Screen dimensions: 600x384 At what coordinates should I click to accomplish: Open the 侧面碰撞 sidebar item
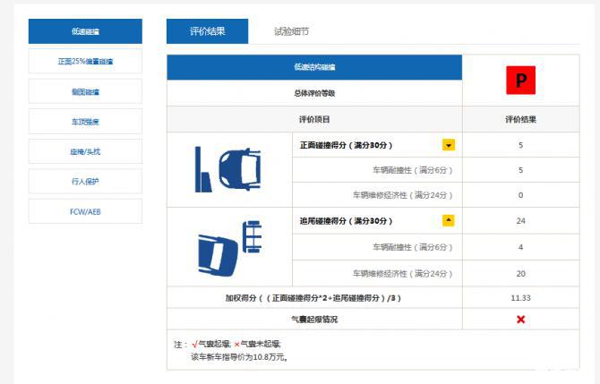pyautogui.click(x=85, y=91)
